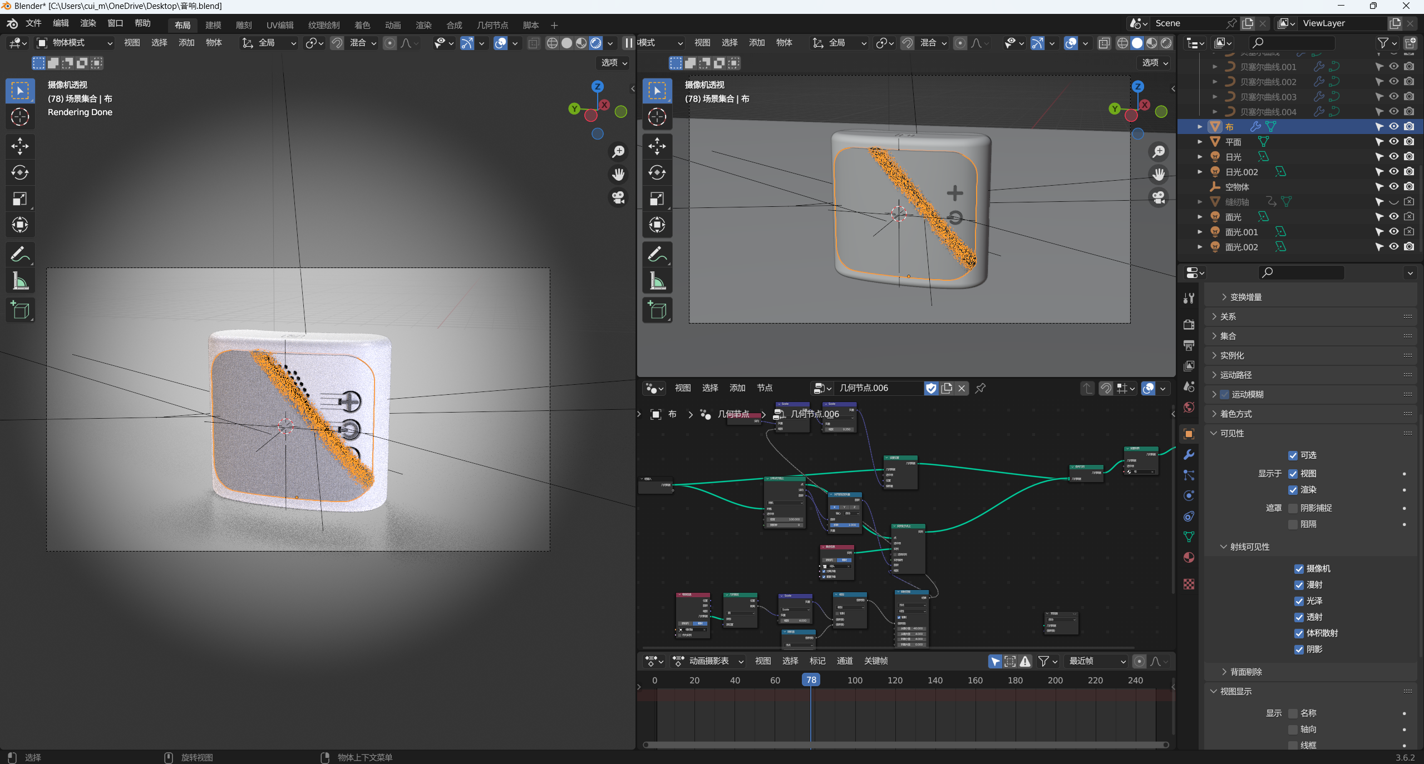Select the Move tool in left viewport
The height and width of the screenshot is (764, 1424).
20,146
